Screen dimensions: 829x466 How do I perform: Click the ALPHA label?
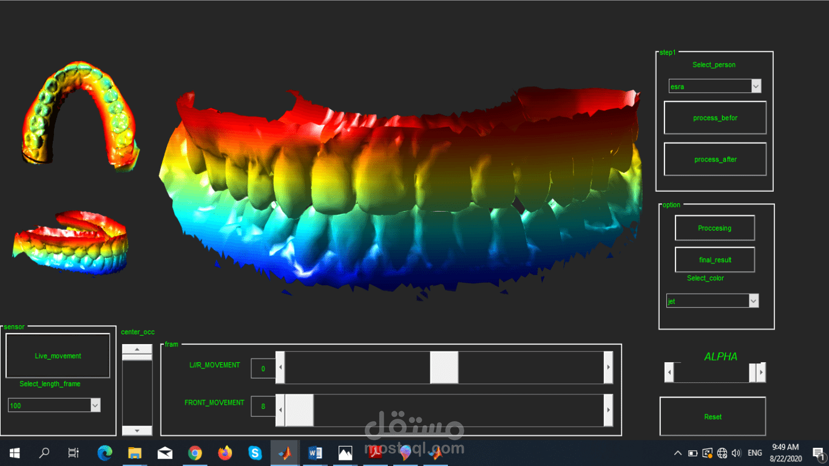coord(721,357)
